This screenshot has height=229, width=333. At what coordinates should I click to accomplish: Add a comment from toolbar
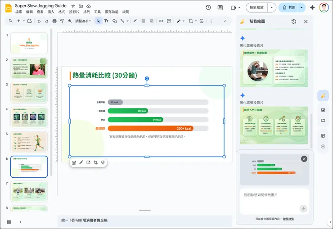pyautogui.click(x=169, y=21)
